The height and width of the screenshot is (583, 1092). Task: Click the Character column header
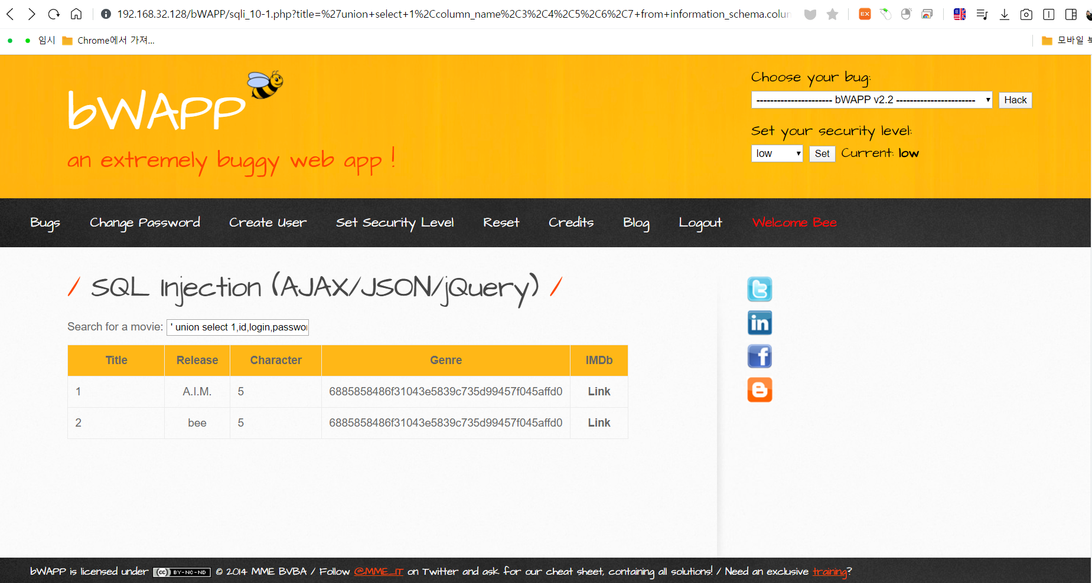pos(276,360)
